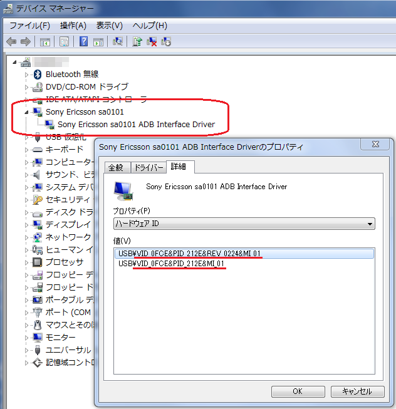396x409 pixels.
Task: Expand the プロセッサ node
Action: [x=26, y=262]
